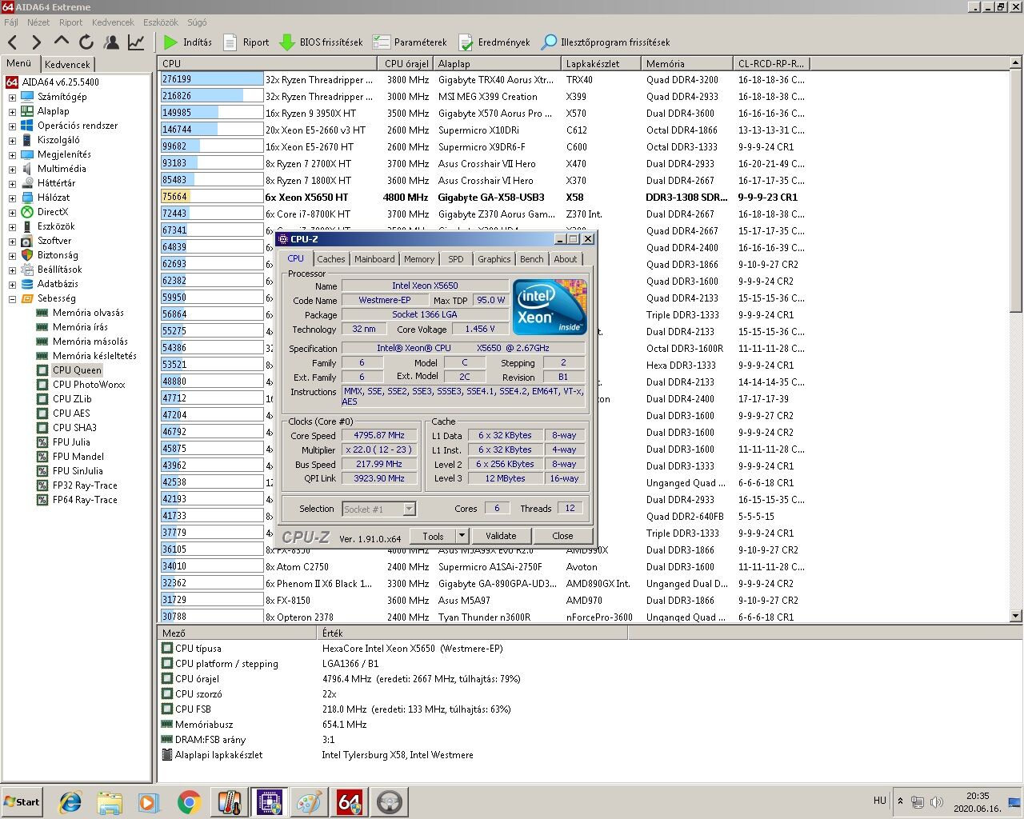Select CPU ZLib benchmark
The image size is (1024, 819).
pos(72,399)
